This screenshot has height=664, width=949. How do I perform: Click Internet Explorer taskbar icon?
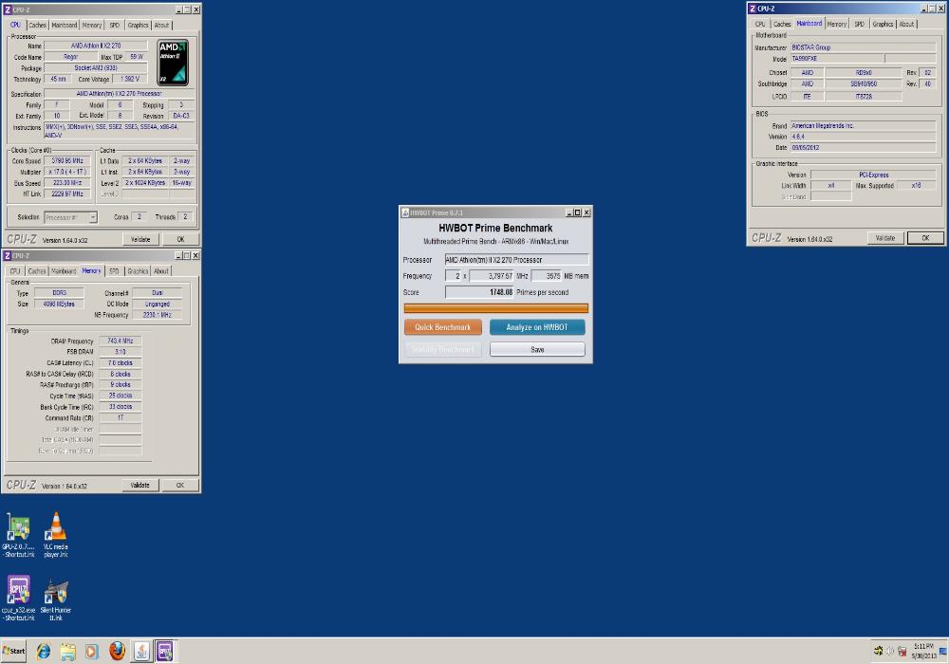[44, 652]
